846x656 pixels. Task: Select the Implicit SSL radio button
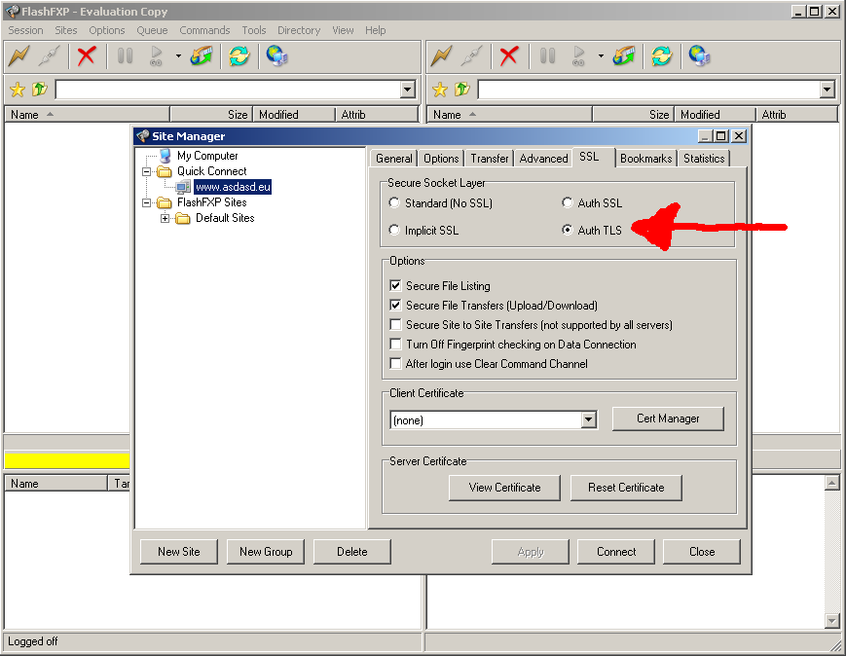394,230
